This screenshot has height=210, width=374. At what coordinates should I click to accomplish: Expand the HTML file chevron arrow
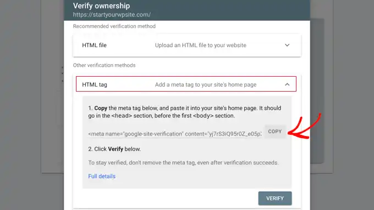[287, 45]
